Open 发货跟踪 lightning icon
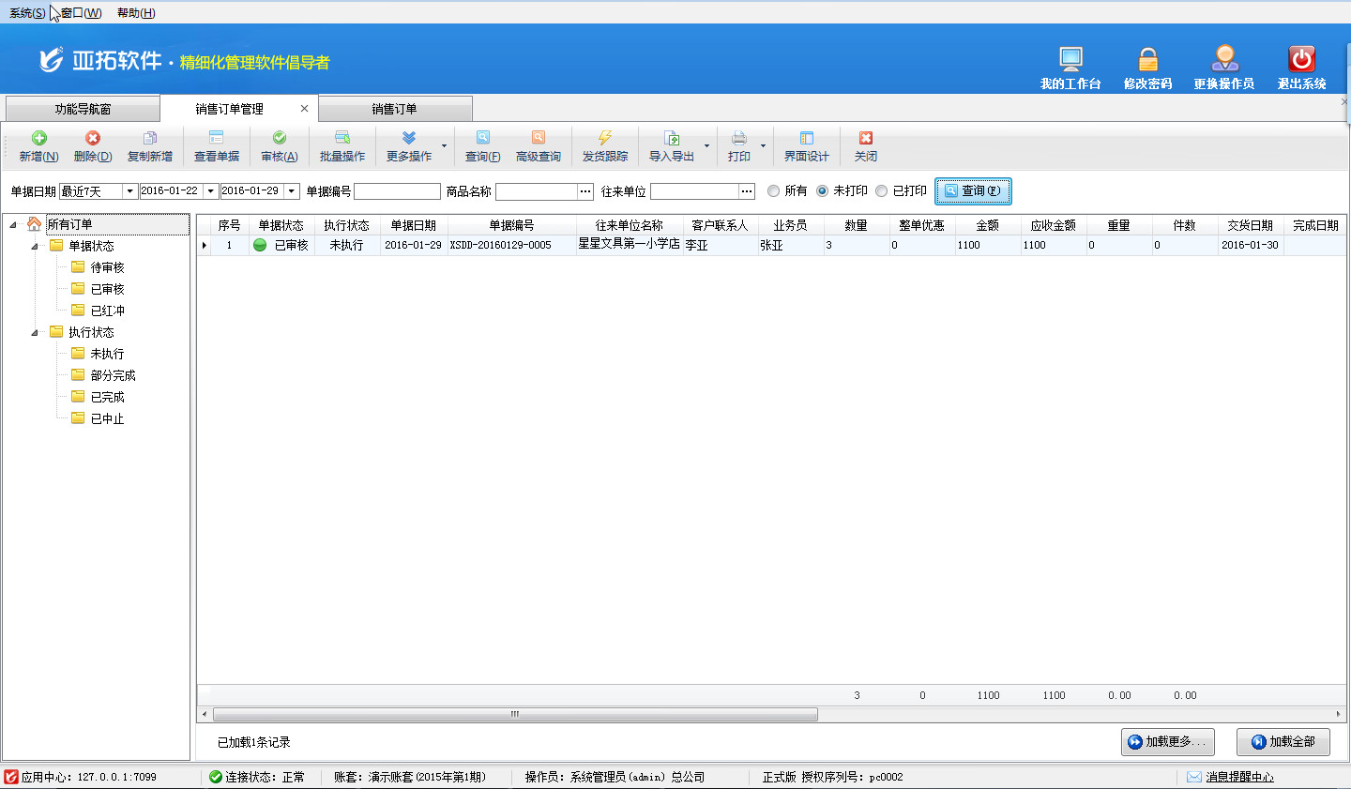 coord(604,139)
